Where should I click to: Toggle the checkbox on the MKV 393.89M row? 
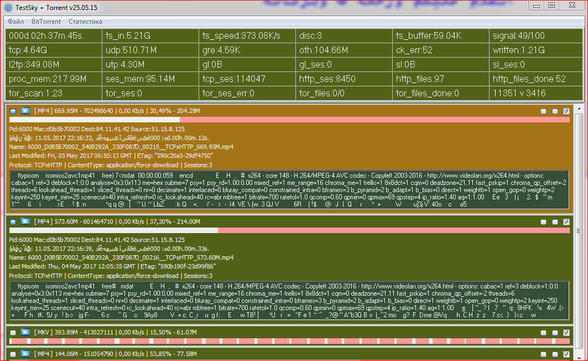pos(566,332)
